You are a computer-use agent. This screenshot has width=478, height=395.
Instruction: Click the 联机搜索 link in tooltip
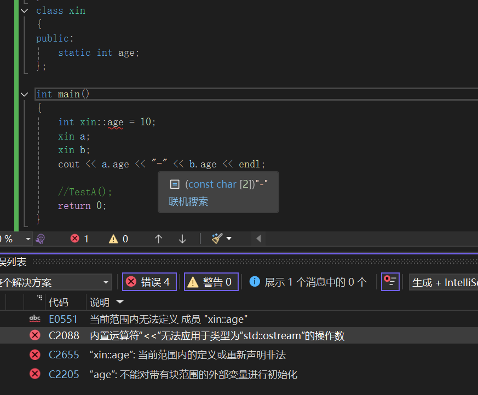188,202
